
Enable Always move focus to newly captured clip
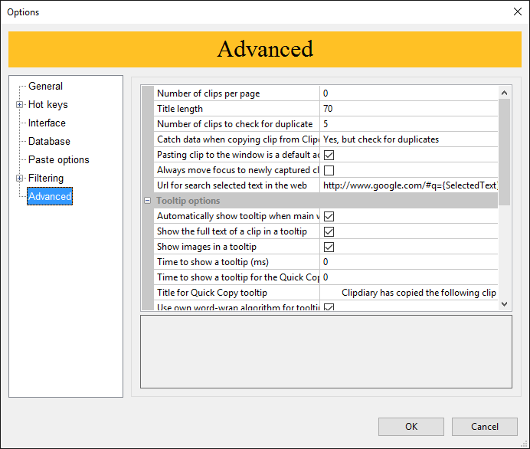(x=329, y=170)
